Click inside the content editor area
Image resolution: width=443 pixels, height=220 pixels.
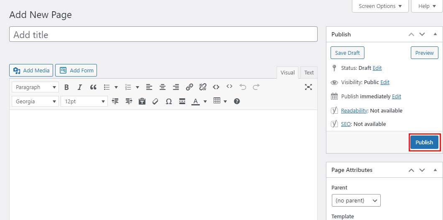[x=163, y=165]
